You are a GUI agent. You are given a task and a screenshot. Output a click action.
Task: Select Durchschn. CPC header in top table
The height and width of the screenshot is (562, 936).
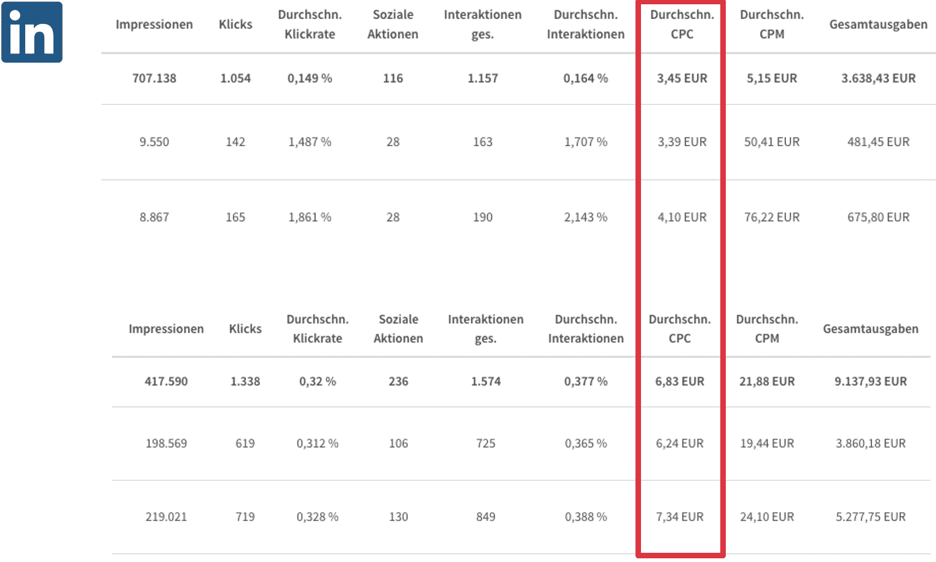point(682,25)
